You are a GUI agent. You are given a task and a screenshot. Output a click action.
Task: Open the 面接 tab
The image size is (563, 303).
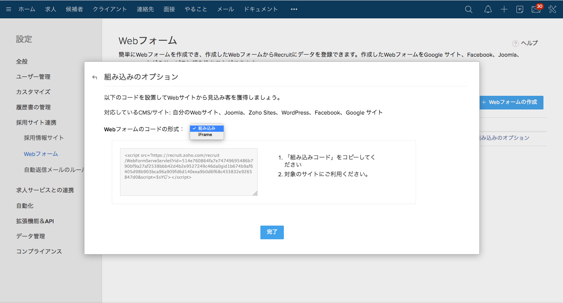point(169,9)
